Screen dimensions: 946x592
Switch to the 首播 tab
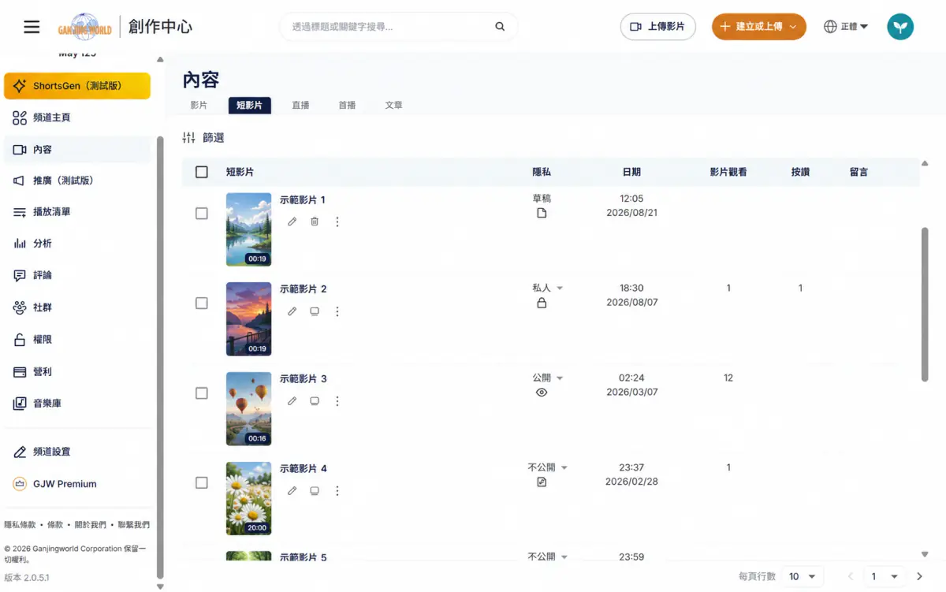coord(347,105)
